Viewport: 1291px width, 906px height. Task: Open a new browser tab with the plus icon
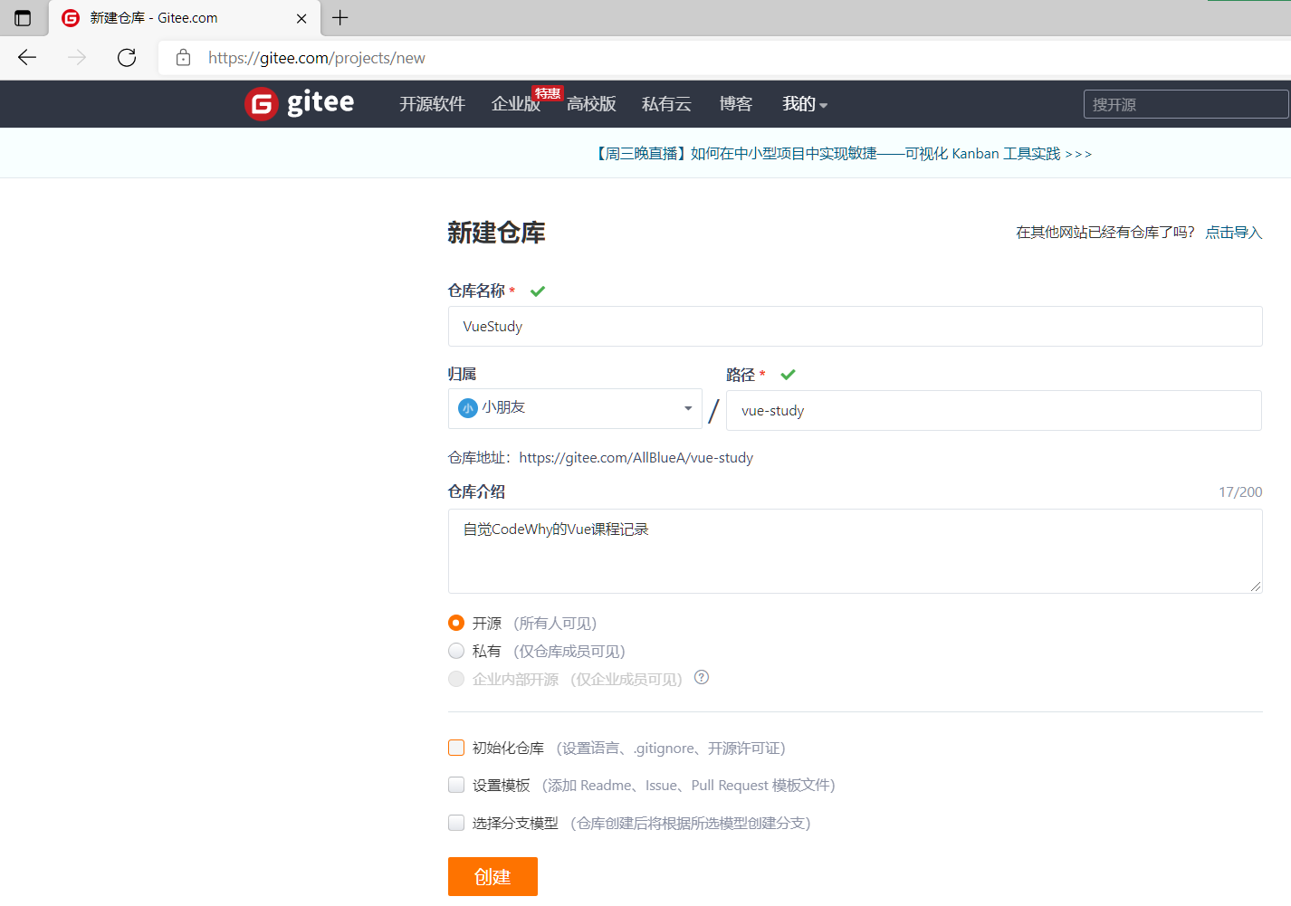tap(341, 17)
